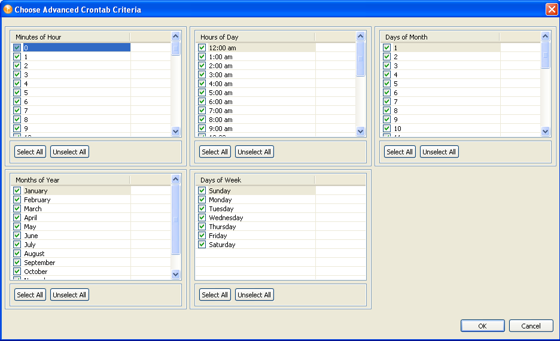560x341 pixels.
Task: Click the crontab dialog title bar icon
Action: (8, 10)
